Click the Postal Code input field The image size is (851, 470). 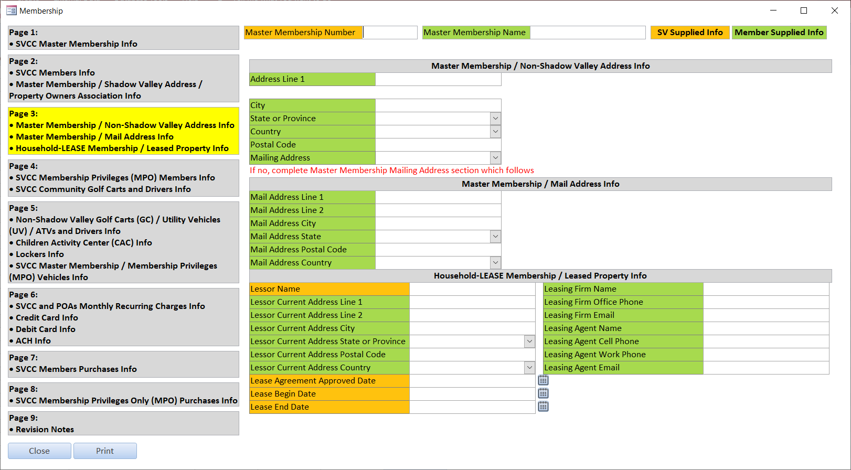click(438, 145)
